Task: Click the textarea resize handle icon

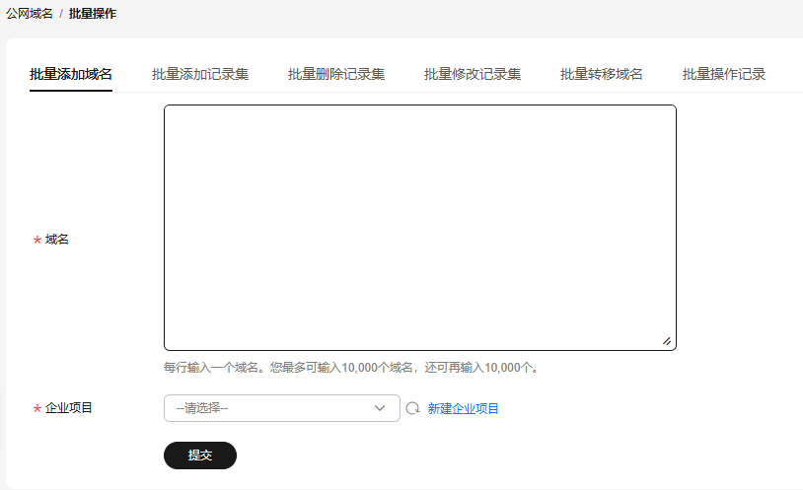Action: click(666, 341)
